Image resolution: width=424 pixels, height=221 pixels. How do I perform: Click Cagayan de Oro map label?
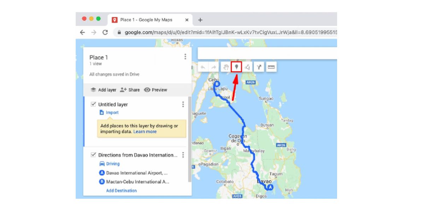pyautogui.click(x=238, y=138)
